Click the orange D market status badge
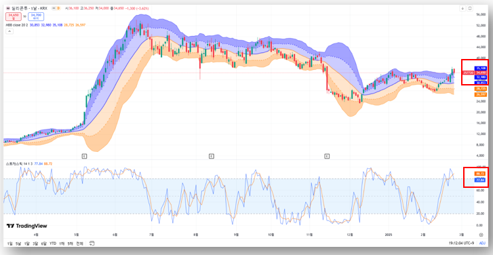This screenshot has height=255, width=493. click(58, 9)
